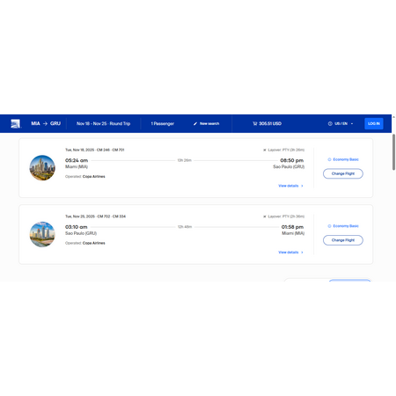
Task: Click the arrow between MIA and GRU
Action: coord(45,123)
